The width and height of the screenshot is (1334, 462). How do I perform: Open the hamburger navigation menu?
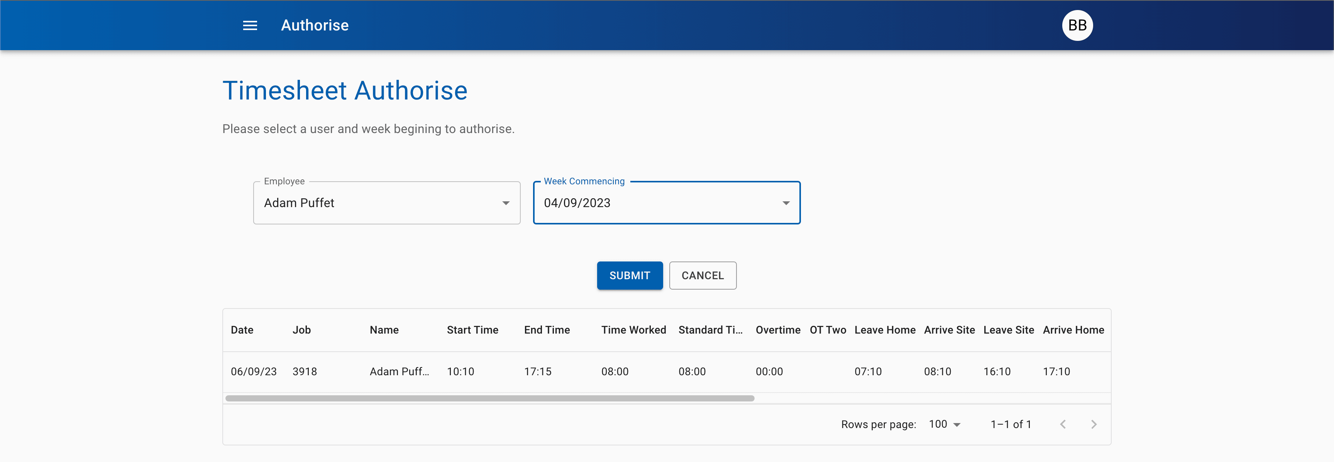pos(250,25)
